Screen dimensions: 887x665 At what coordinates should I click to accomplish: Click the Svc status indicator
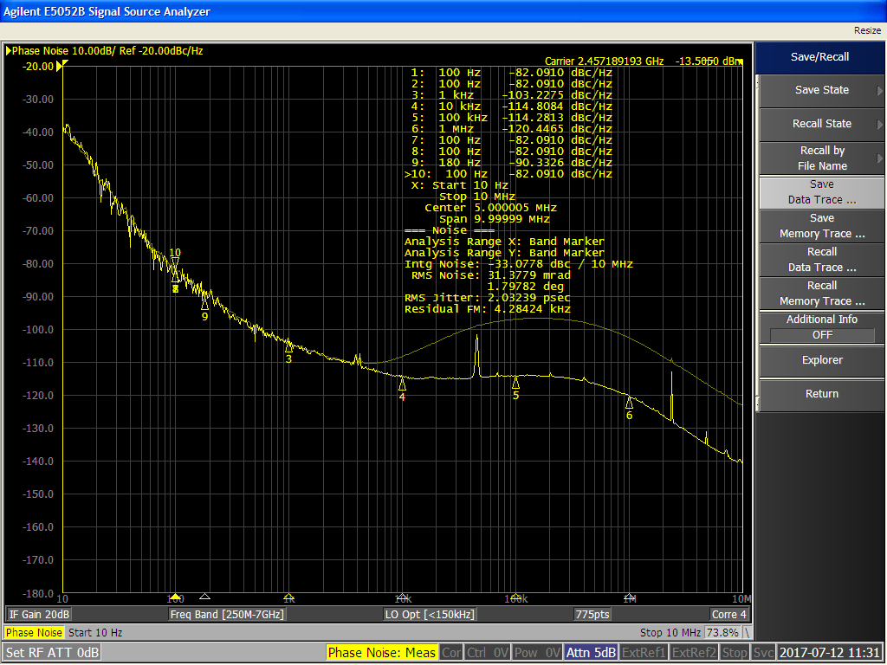762,653
